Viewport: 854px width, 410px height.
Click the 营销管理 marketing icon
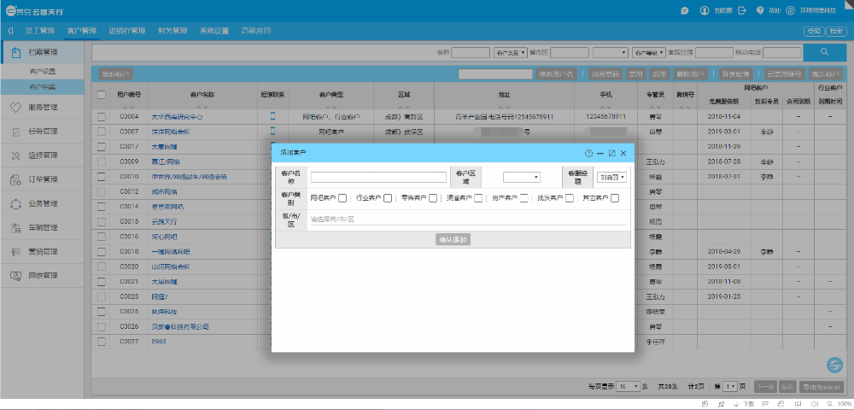pos(15,252)
